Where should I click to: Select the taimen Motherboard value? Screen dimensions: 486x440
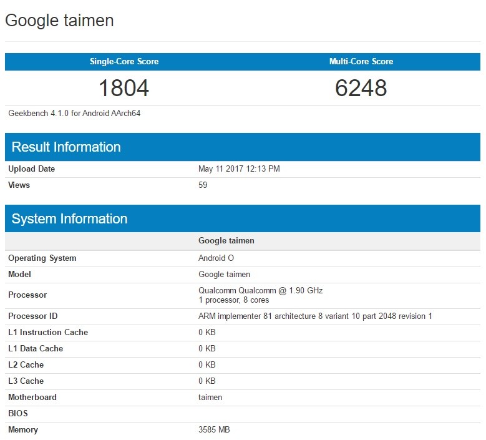[210, 398]
